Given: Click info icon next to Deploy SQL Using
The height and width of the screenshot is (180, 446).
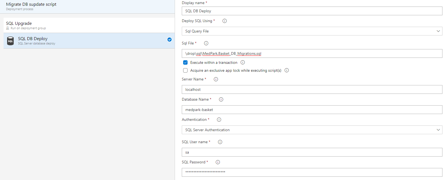Looking at the screenshot, I should (x=225, y=21).
